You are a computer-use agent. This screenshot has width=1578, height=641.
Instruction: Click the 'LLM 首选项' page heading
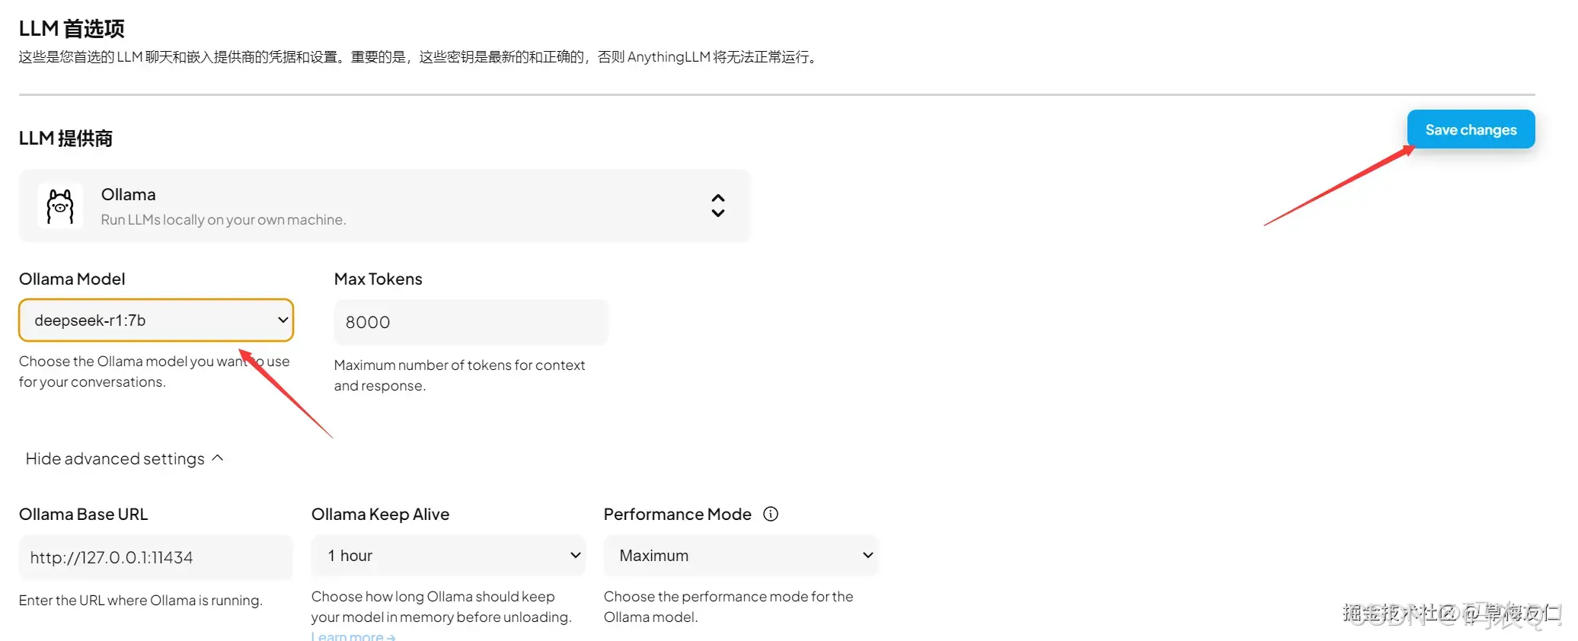pos(72,29)
